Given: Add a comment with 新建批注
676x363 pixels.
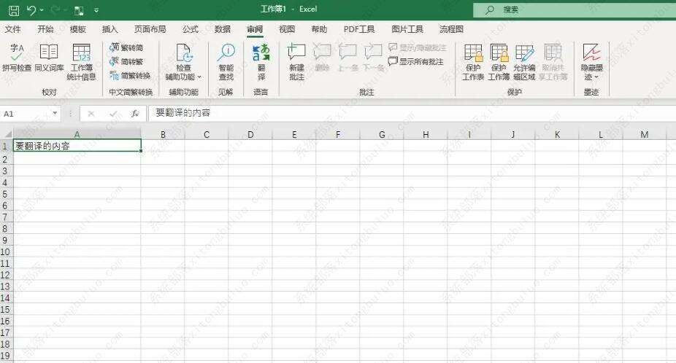Looking at the screenshot, I should (x=296, y=62).
